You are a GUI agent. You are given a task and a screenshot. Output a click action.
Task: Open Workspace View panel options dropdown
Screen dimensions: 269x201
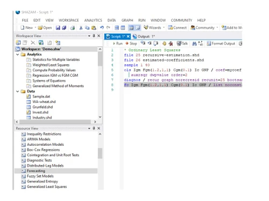tap(89, 36)
